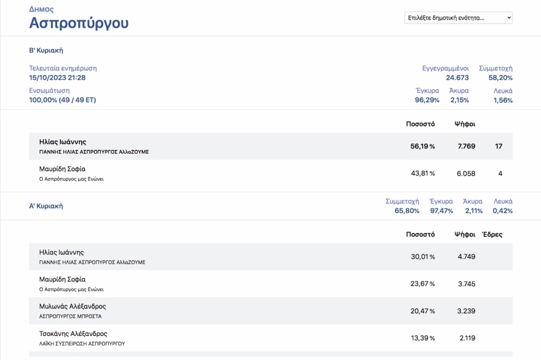541x360 pixels.
Task: Click Ηλίας Ιωάννης in the Β' Κυριακή results
Action: pos(61,142)
